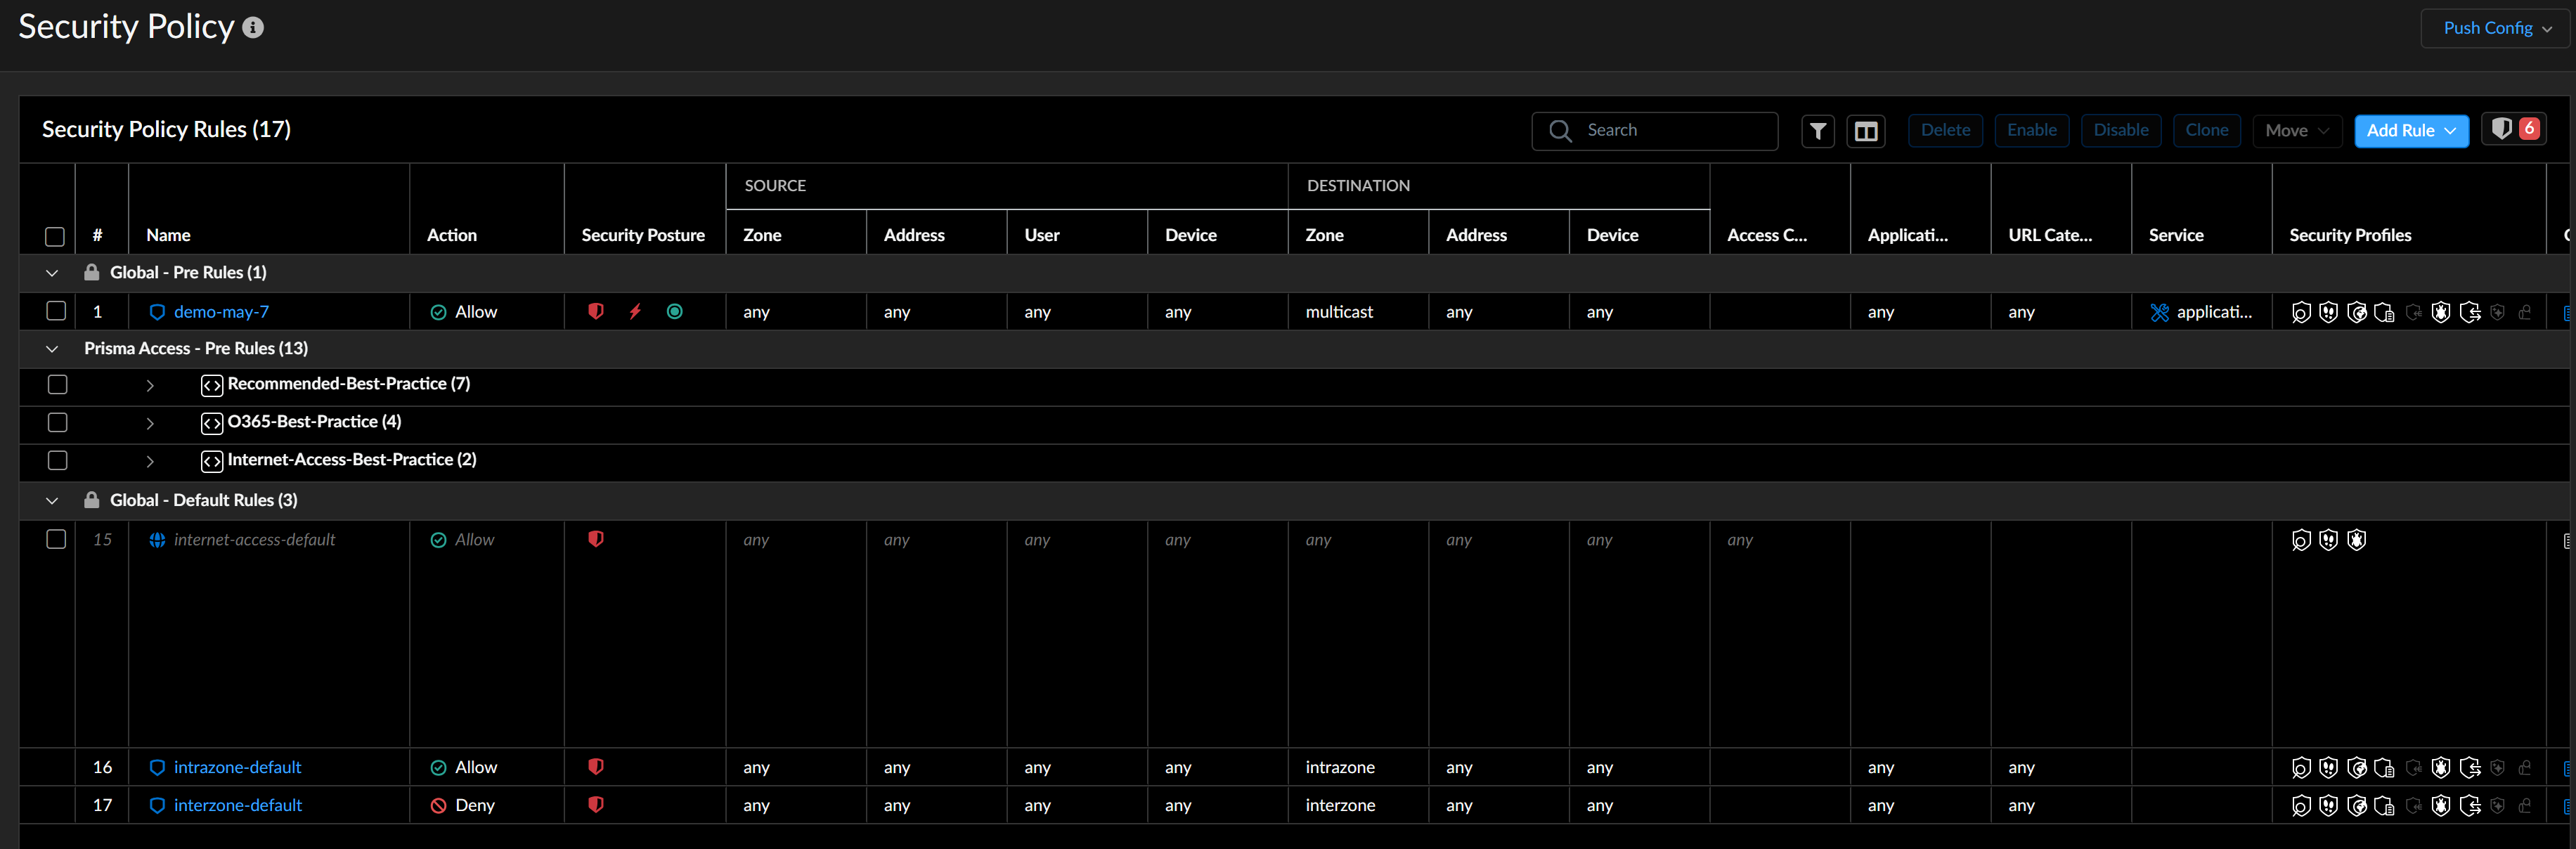Screen dimensions: 2576x849
Task: Click the filter funnel icon
Action: point(1817,131)
